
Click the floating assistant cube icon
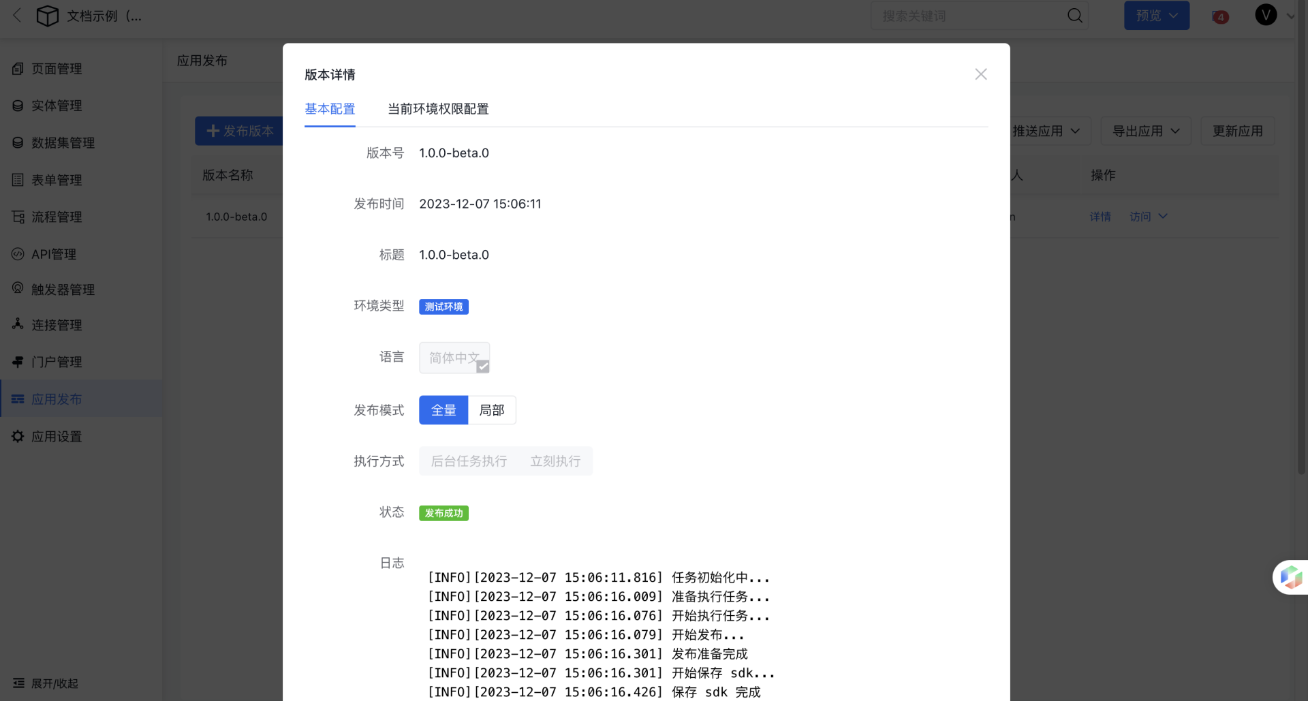point(1290,577)
